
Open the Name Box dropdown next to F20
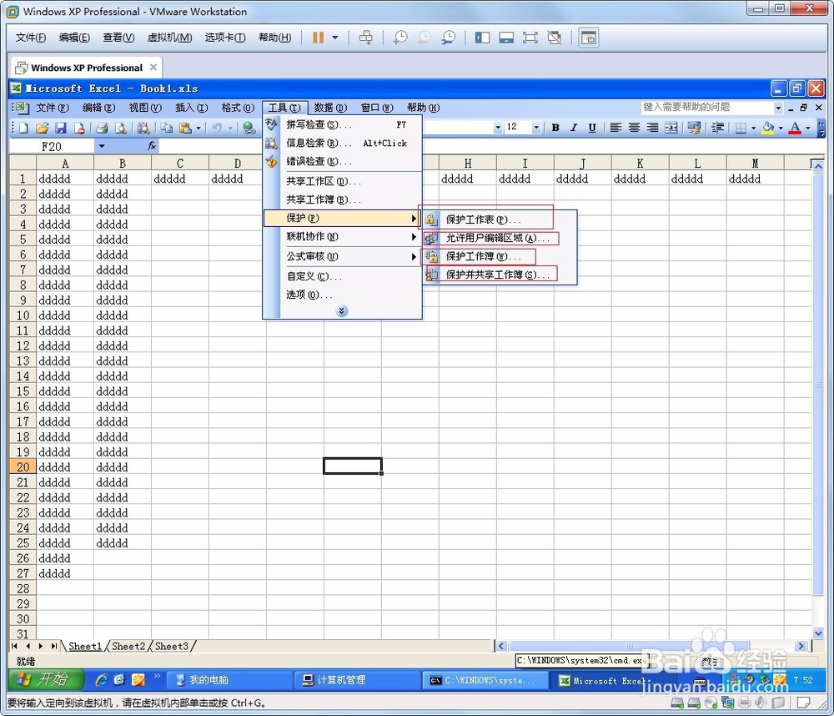pos(102,146)
